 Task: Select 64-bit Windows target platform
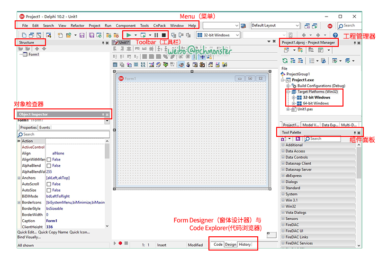316,103
